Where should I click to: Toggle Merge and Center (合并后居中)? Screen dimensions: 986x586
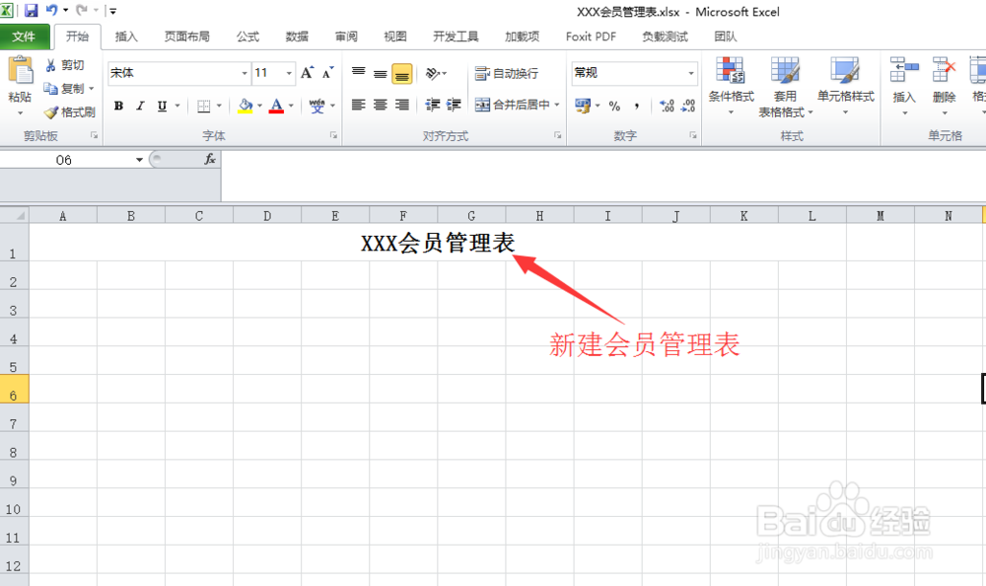click(x=517, y=103)
